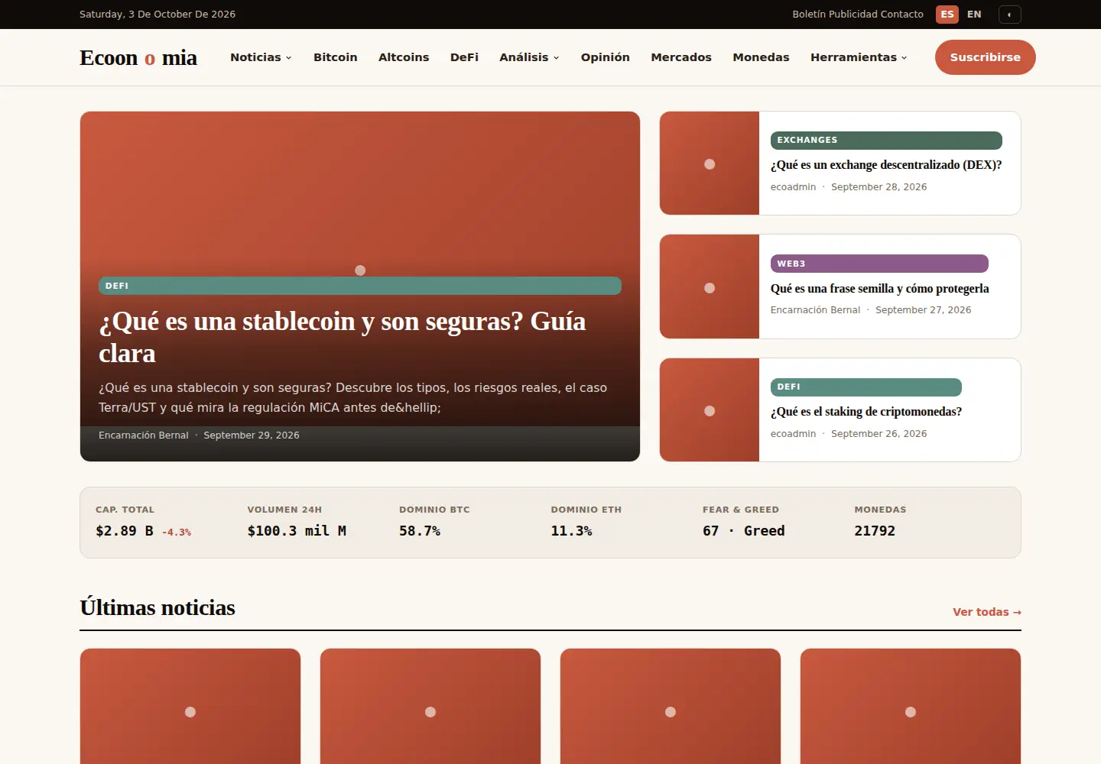Open the Bitcoin menu item
This screenshot has width=1101, height=764.
336,57
